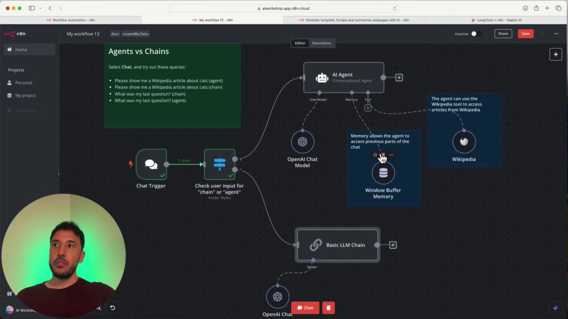568x319 pixels.
Task: Open the Basic LLM Chain node
Action: [337, 245]
